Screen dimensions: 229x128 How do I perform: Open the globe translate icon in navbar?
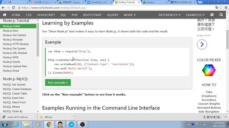[x=212, y=15]
